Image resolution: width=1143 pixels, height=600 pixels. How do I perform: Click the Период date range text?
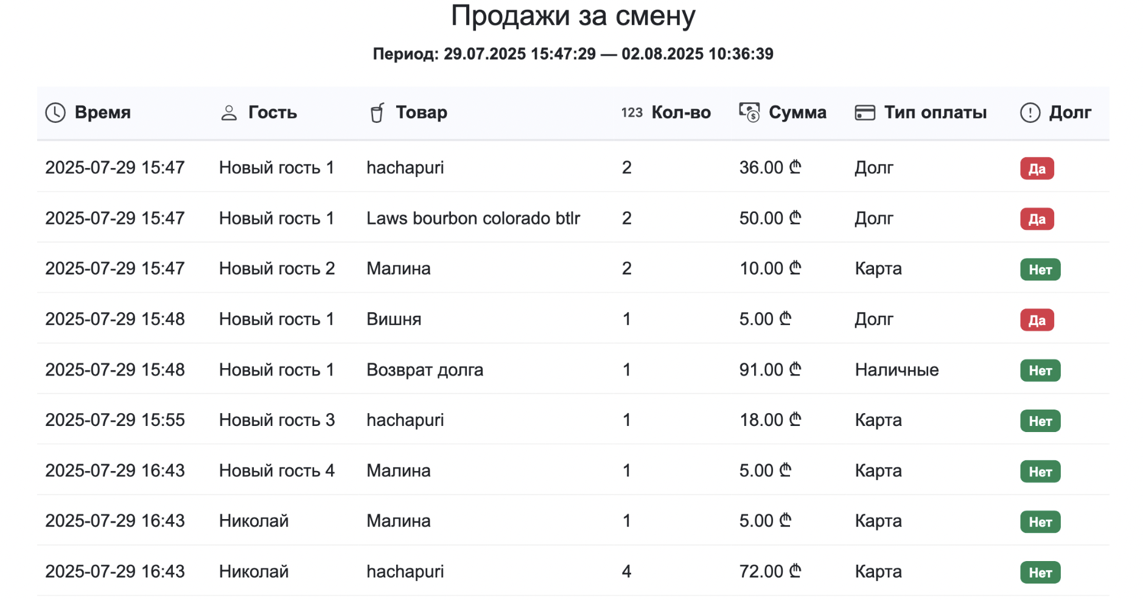click(573, 54)
